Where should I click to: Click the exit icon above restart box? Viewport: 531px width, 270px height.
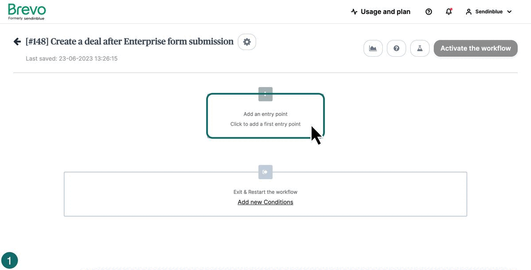click(x=265, y=172)
